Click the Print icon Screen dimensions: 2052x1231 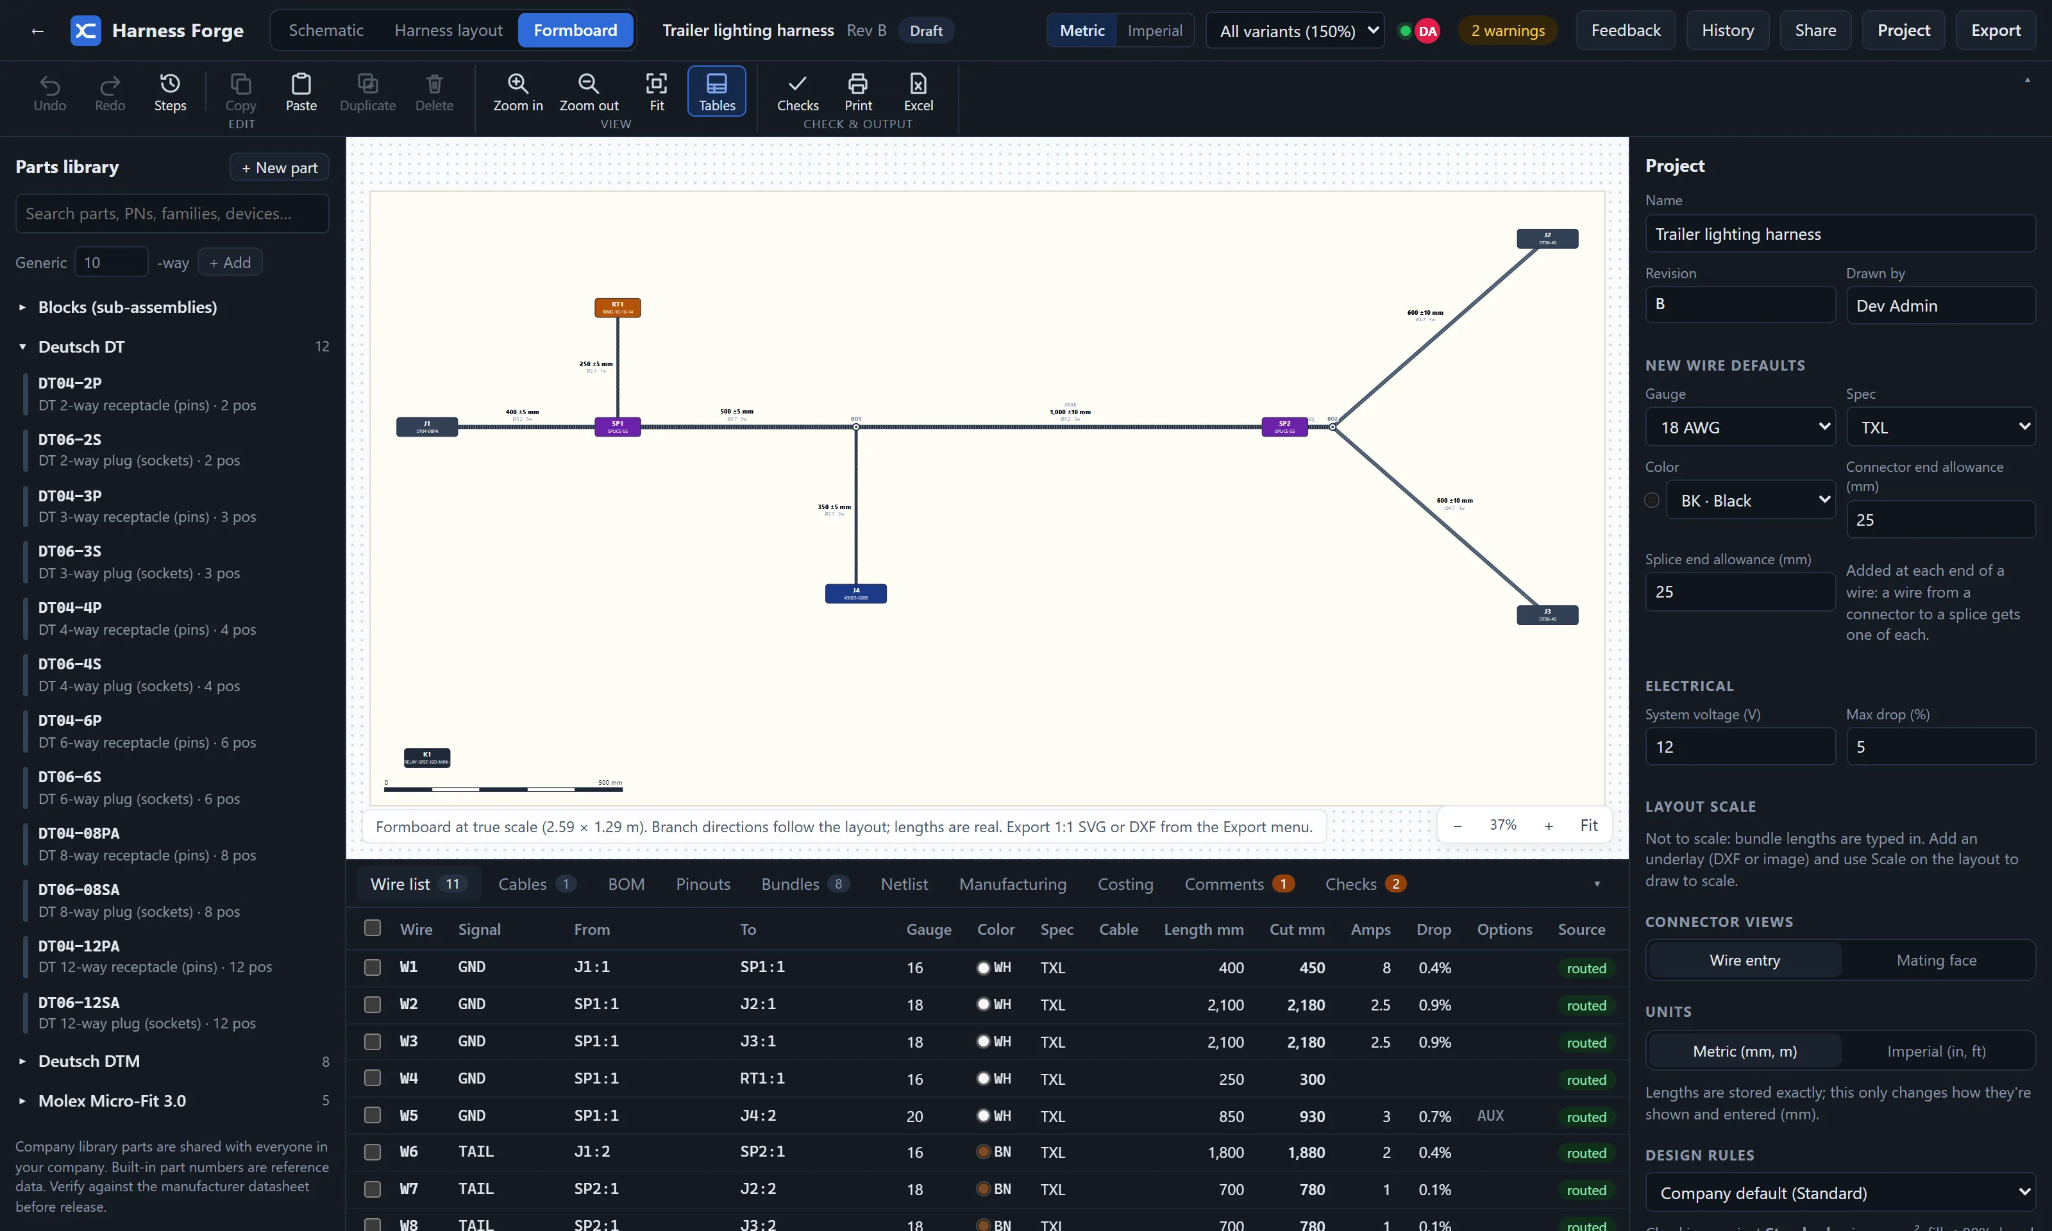pyautogui.click(x=857, y=84)
